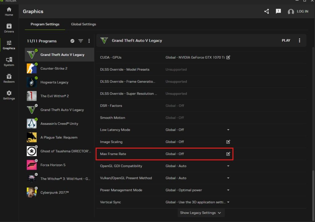Click the PLAY button for Grand Theft Auto V Legacy

tap(286, 40)
